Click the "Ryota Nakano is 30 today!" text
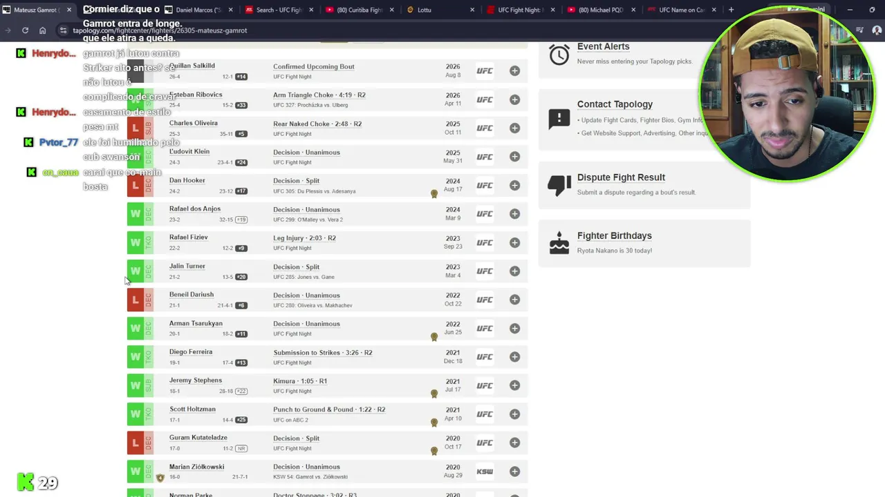Viewport: 885px width, 497px height. coord(615,251)
